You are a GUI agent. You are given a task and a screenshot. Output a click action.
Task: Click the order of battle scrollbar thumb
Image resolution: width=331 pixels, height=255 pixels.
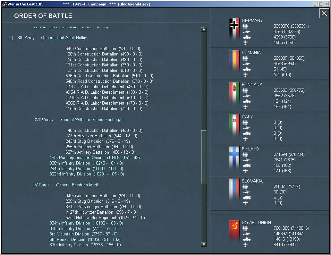204,157
